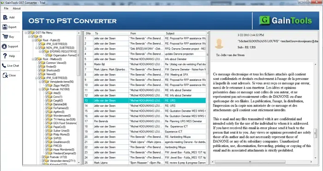Open the About menu
This screenshot has width=323, height=171.
(x=17, y=8)
